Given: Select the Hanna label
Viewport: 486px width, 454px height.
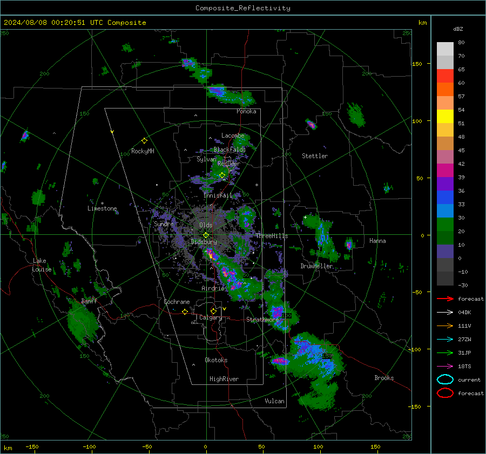Looking at the screenshot, I should coord(377,241).
